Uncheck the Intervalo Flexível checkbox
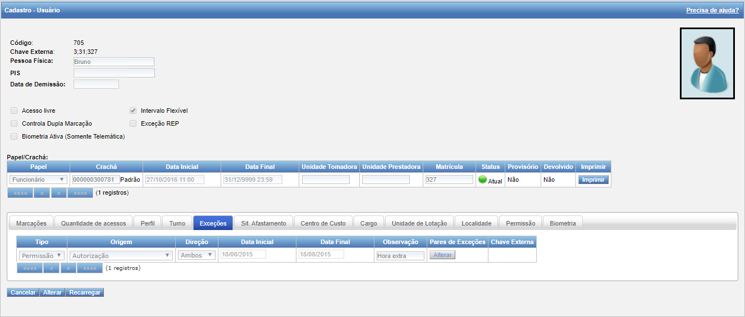The height and width of the screenshot is (317, 745). pyautogui.click(x=133, y=111)
